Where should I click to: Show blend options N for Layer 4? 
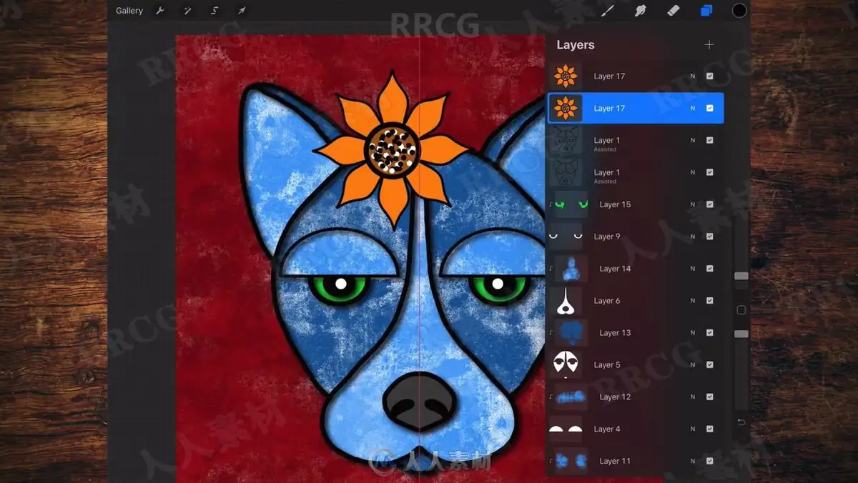[x=693, y=429]
